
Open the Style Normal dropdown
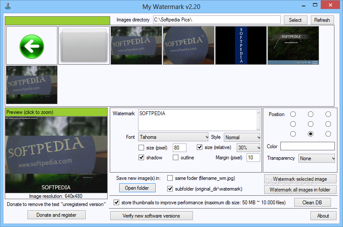coord(242,137)
